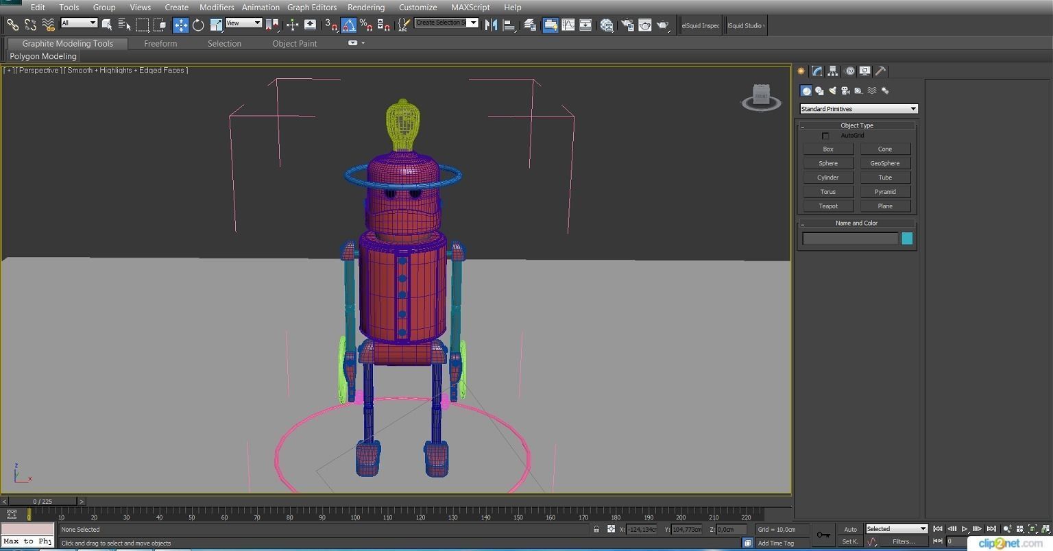Click the Box primitive button
The width and height of the screenshot is (1053, 551).
click(x=828, y=149)
